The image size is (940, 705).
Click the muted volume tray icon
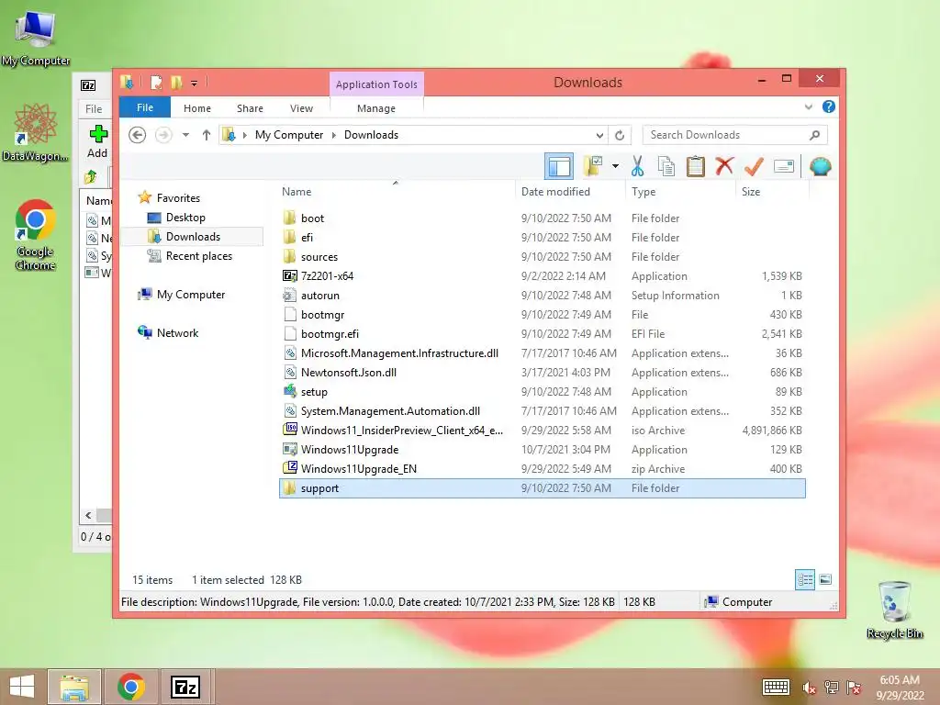810,688
